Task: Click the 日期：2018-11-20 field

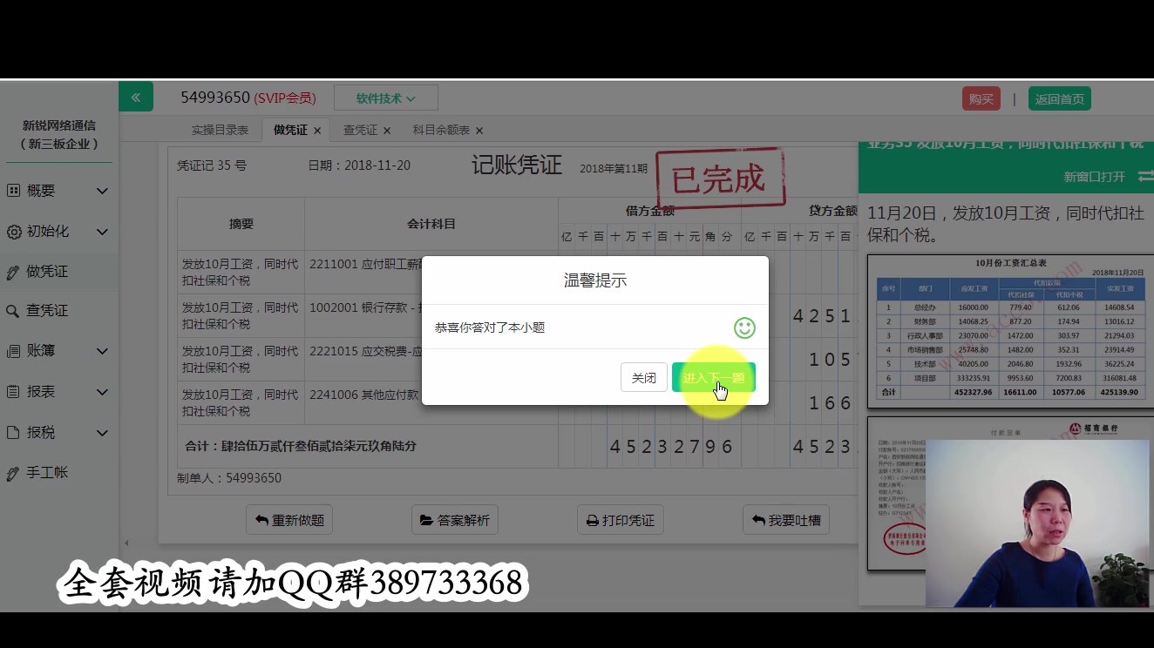Action: (359, 165)
